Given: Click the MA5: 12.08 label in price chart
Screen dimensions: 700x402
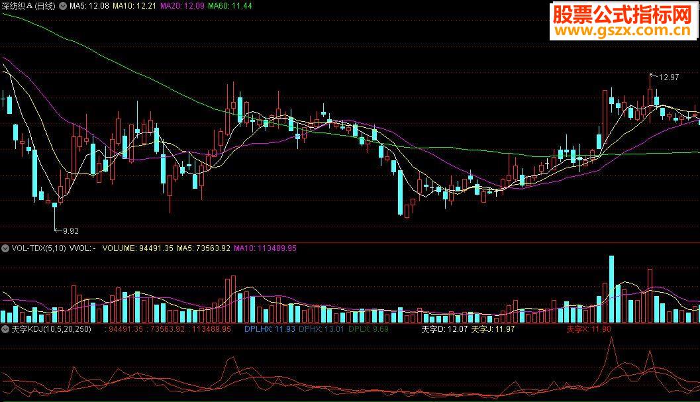Looking at the screenshot, I should 89,6.
